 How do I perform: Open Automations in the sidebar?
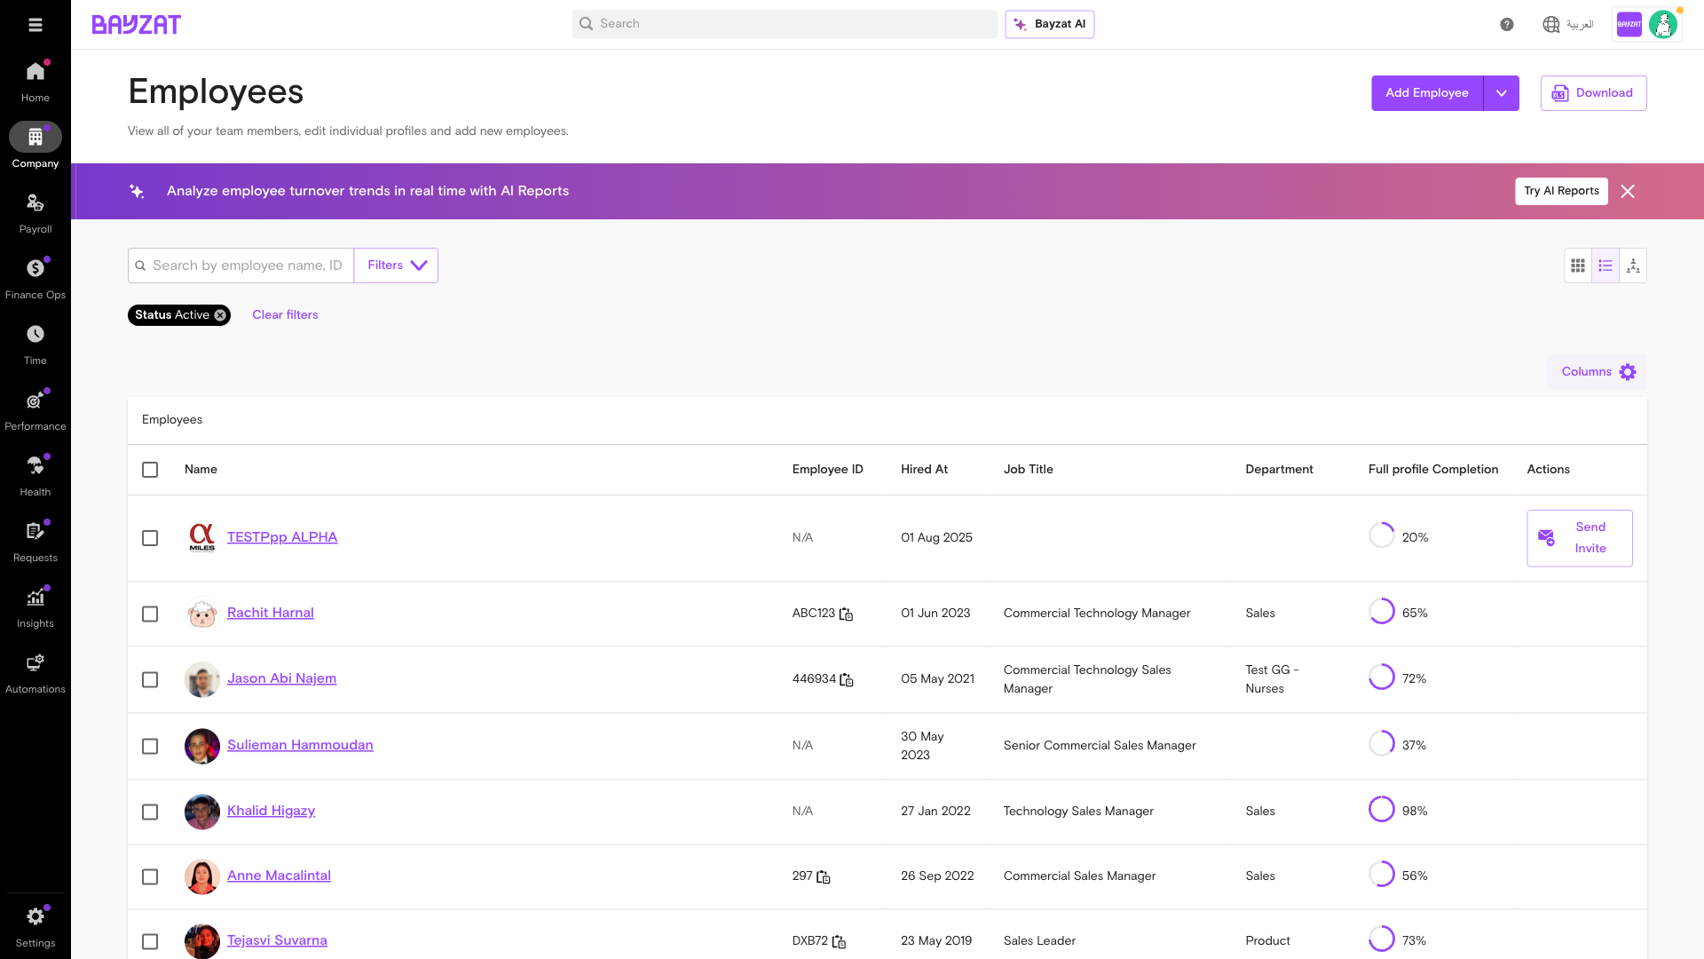pos(35,673)
